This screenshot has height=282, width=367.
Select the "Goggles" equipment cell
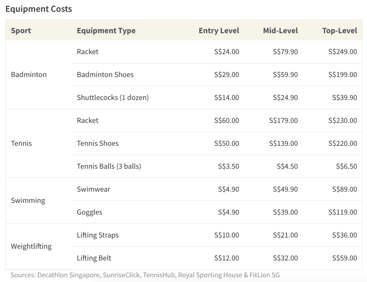(x=89, y=212)
